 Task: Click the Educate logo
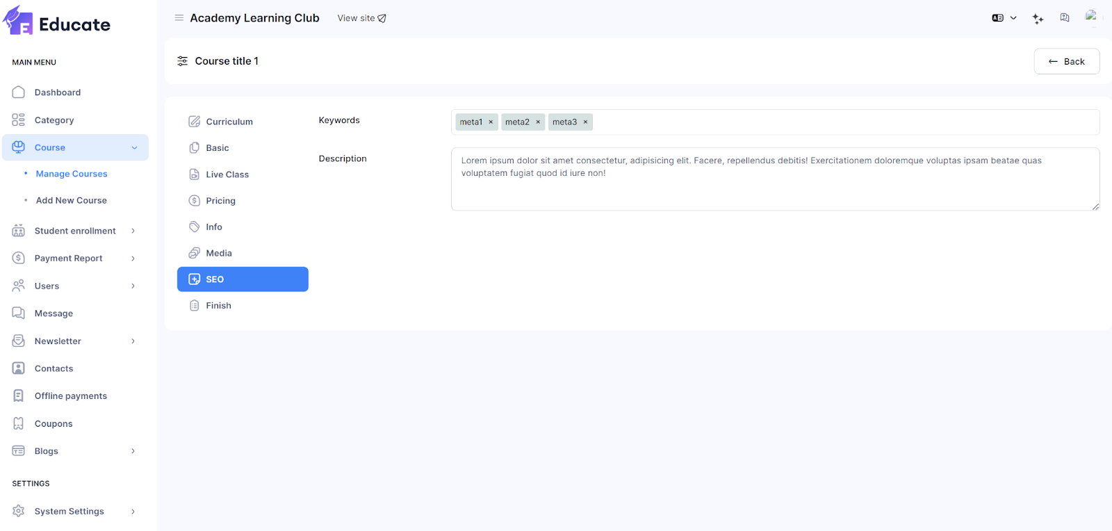point(57,22)
